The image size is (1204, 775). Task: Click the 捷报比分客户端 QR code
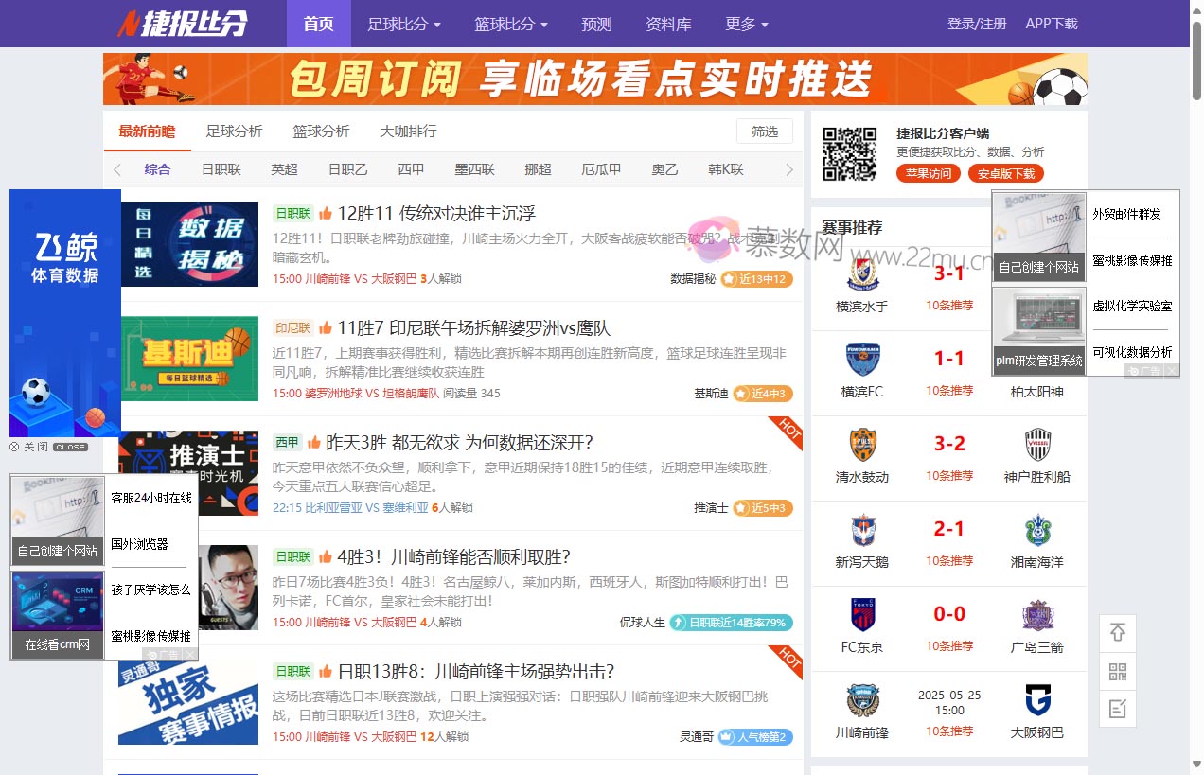click(849, 152)
